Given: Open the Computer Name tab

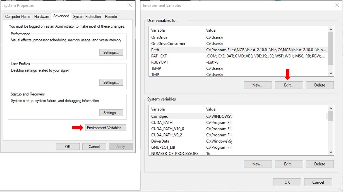Looking at the screenshot, I should pyautogui.click(x=18, y=17).
